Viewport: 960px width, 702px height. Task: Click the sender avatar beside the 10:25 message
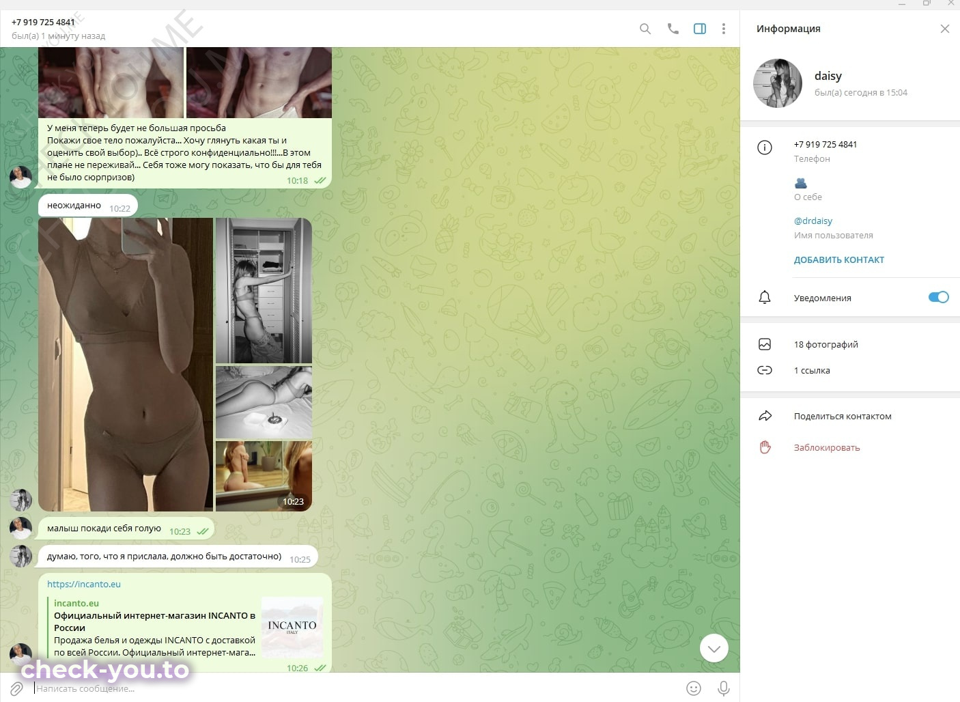click(21, 557)
